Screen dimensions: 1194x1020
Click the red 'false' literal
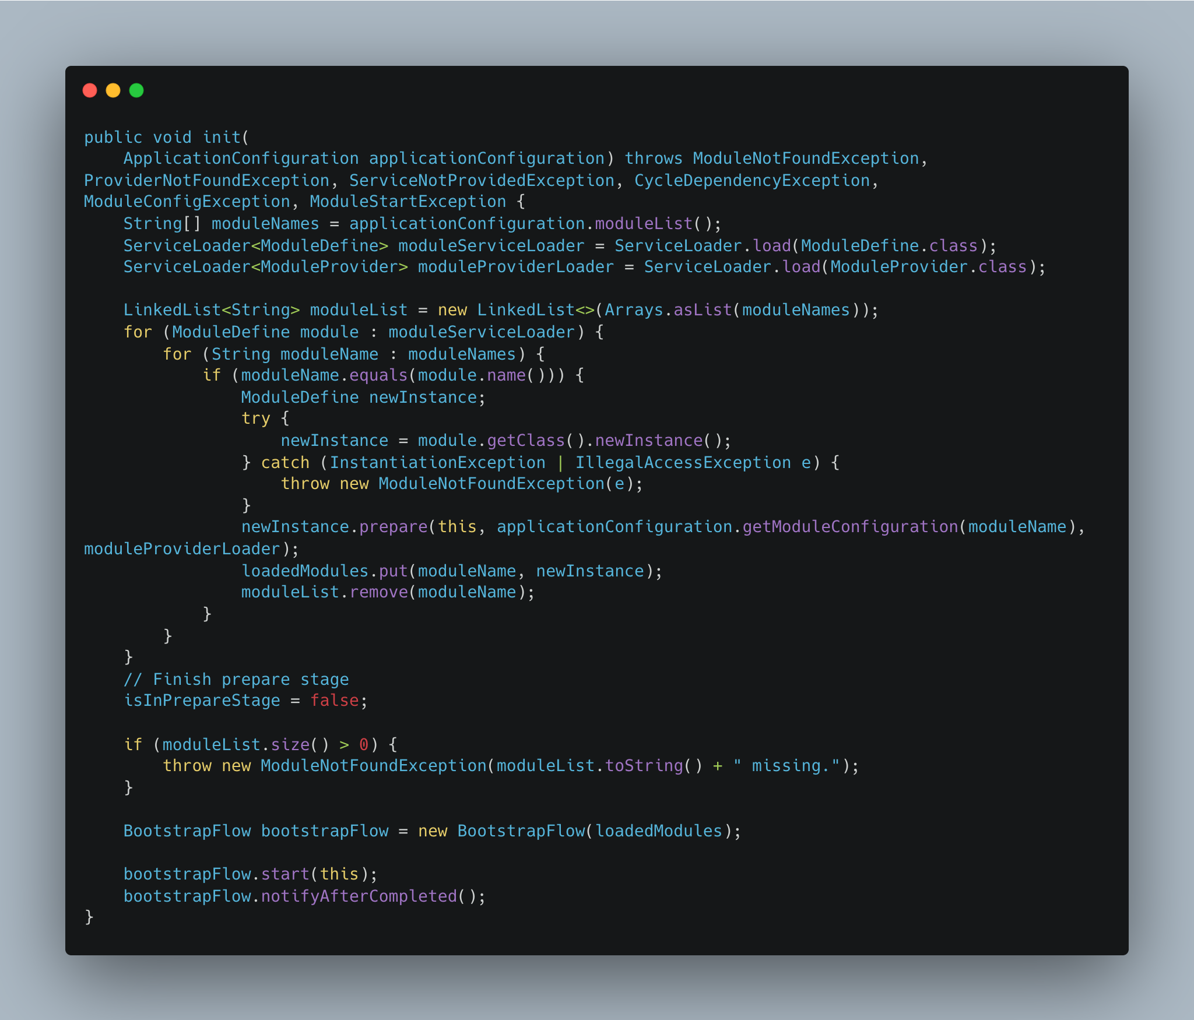click(334, 701)
